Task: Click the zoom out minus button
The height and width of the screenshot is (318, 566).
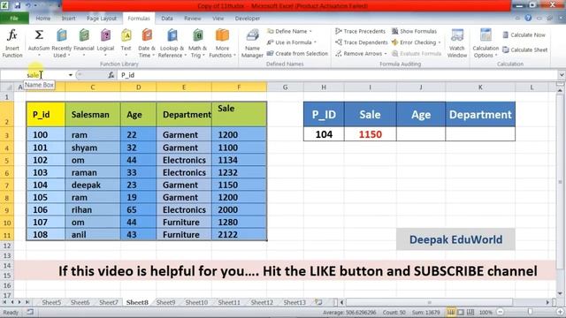Action: click(501, 312)
